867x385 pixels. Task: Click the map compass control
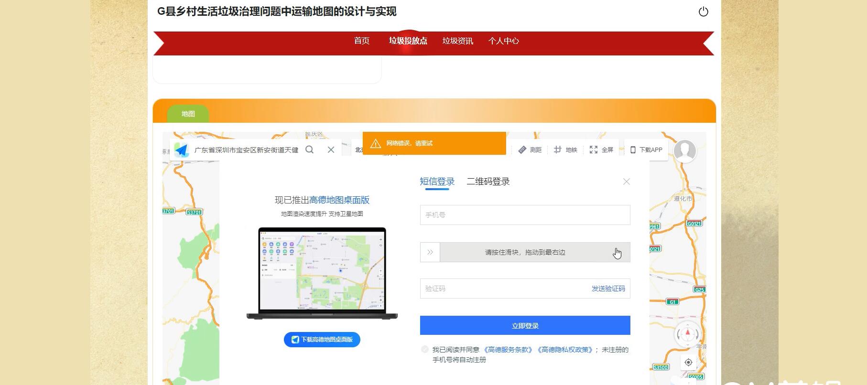tap(687, 334)
